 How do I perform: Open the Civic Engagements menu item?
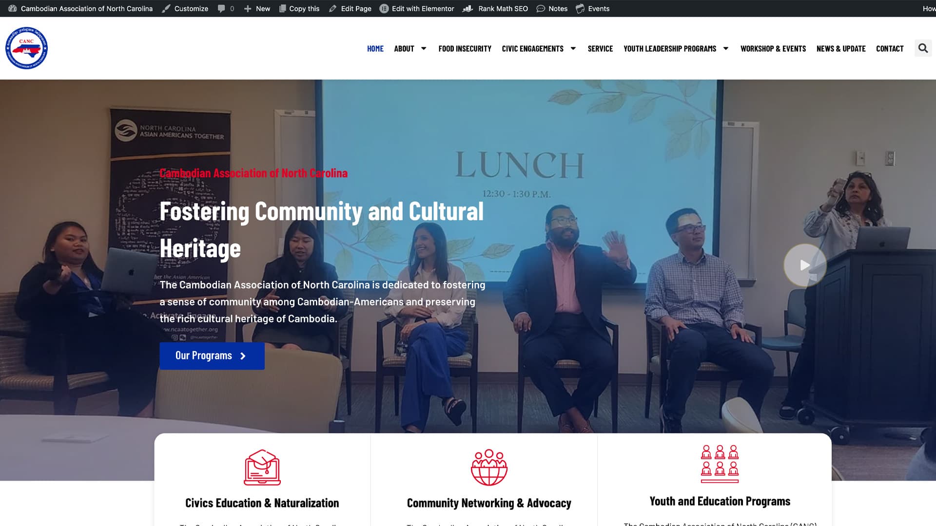pyautogui.click(x=533, y=48)
